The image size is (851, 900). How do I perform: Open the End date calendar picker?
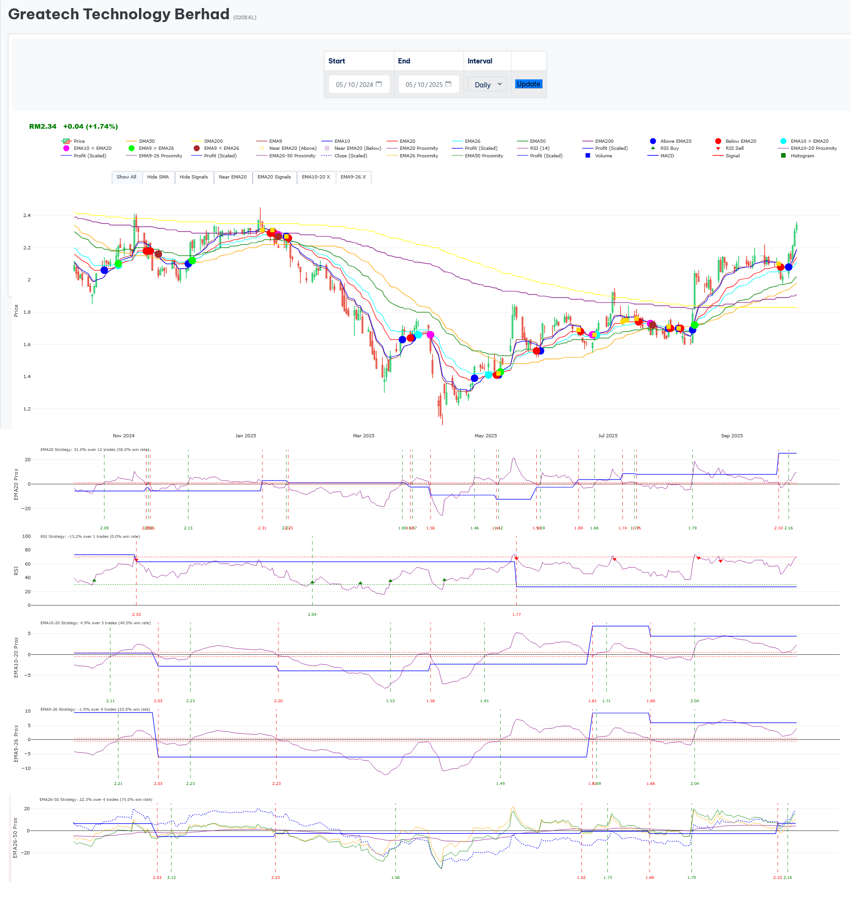pos(448,84)
